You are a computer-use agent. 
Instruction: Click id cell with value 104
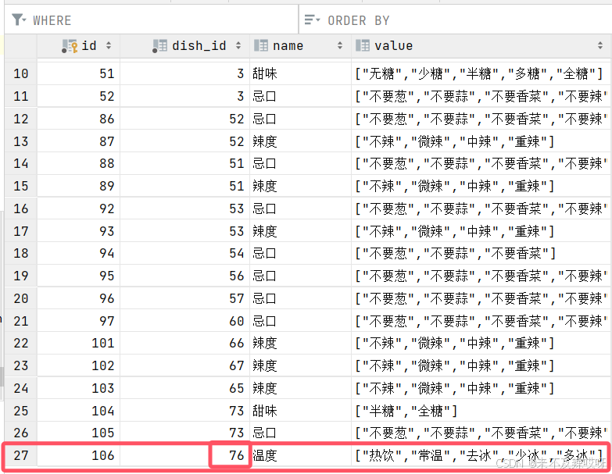[x=78, y=411]
